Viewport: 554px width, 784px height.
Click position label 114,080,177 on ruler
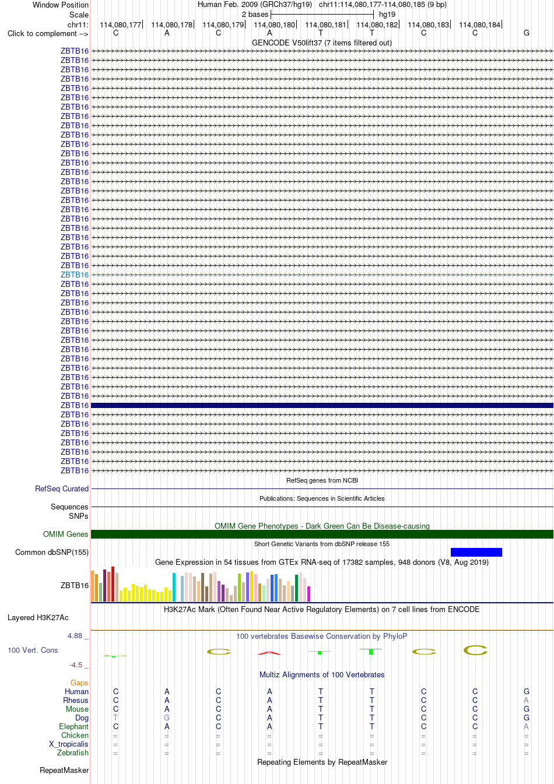point(121,24)
